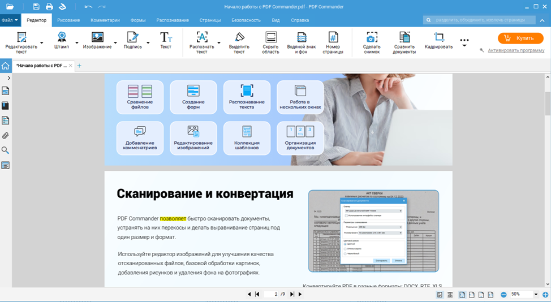This screenshot has height=302, width=551.
Task: Open the search panel in left sidebar
Action: pos(5,150)
